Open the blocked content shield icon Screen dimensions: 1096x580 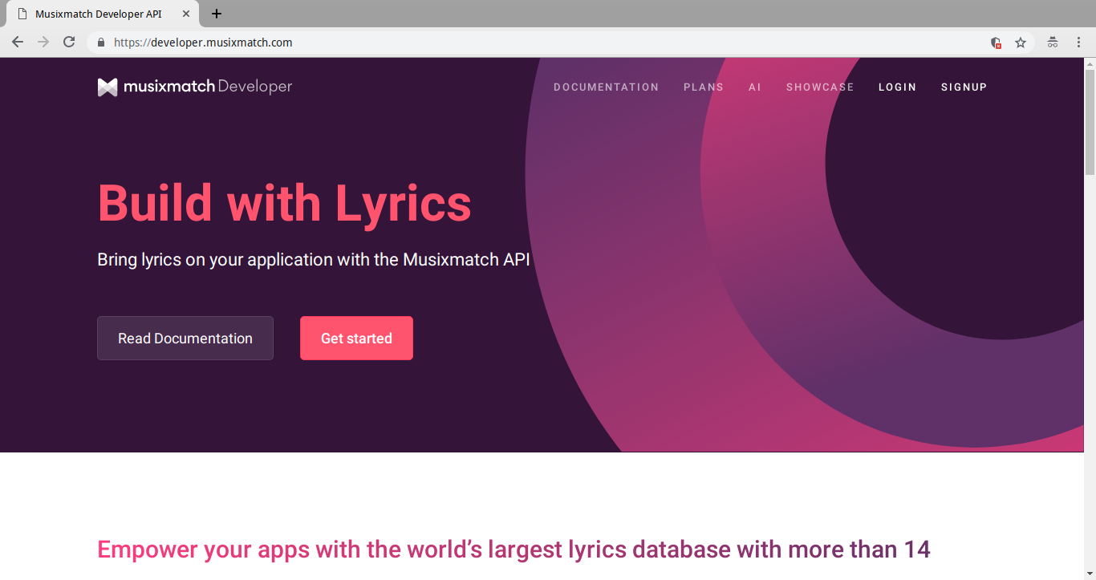point(996,43)
